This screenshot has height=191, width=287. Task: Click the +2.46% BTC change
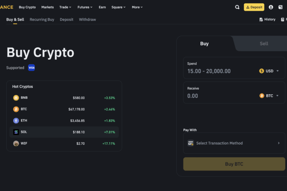[x=109, y=109]
